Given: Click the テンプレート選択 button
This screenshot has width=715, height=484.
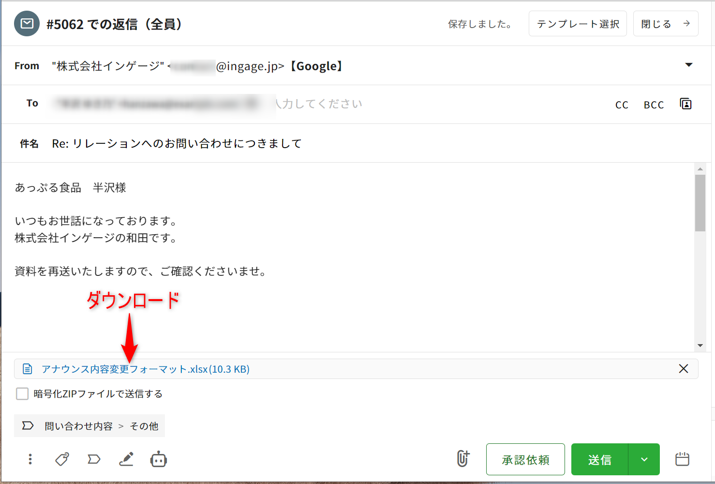Looking at the screenshot, I should pos(578,24).
